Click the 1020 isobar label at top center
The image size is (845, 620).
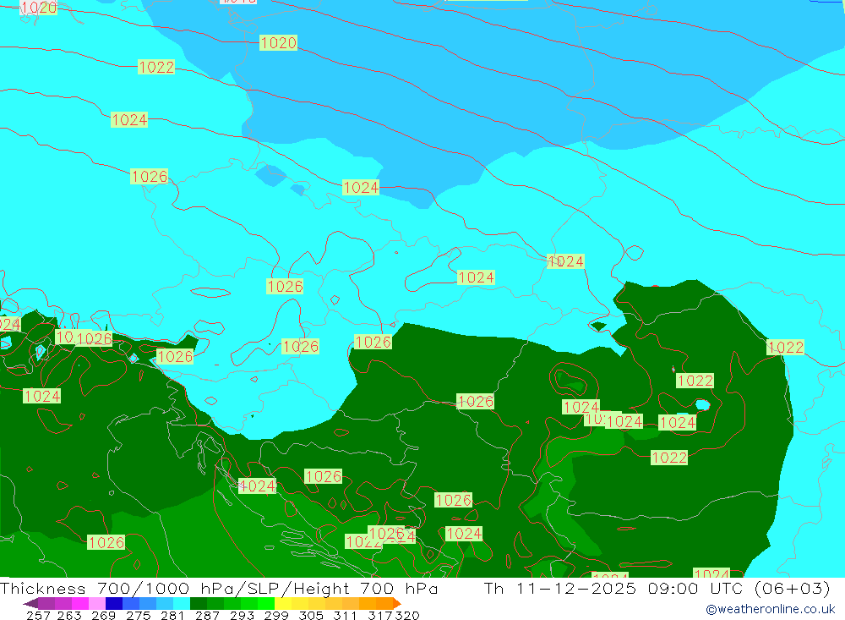click(x=278, y=42)
